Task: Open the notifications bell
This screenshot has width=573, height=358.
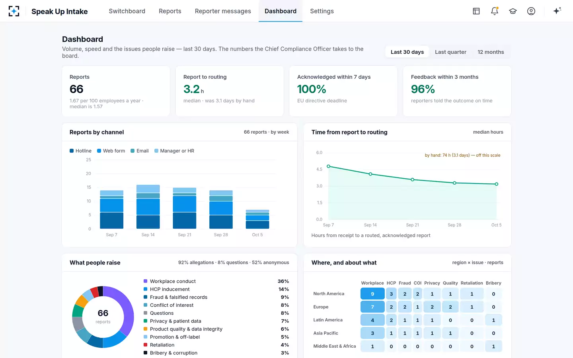Action: pyautogui.click(x=495, y=11)
